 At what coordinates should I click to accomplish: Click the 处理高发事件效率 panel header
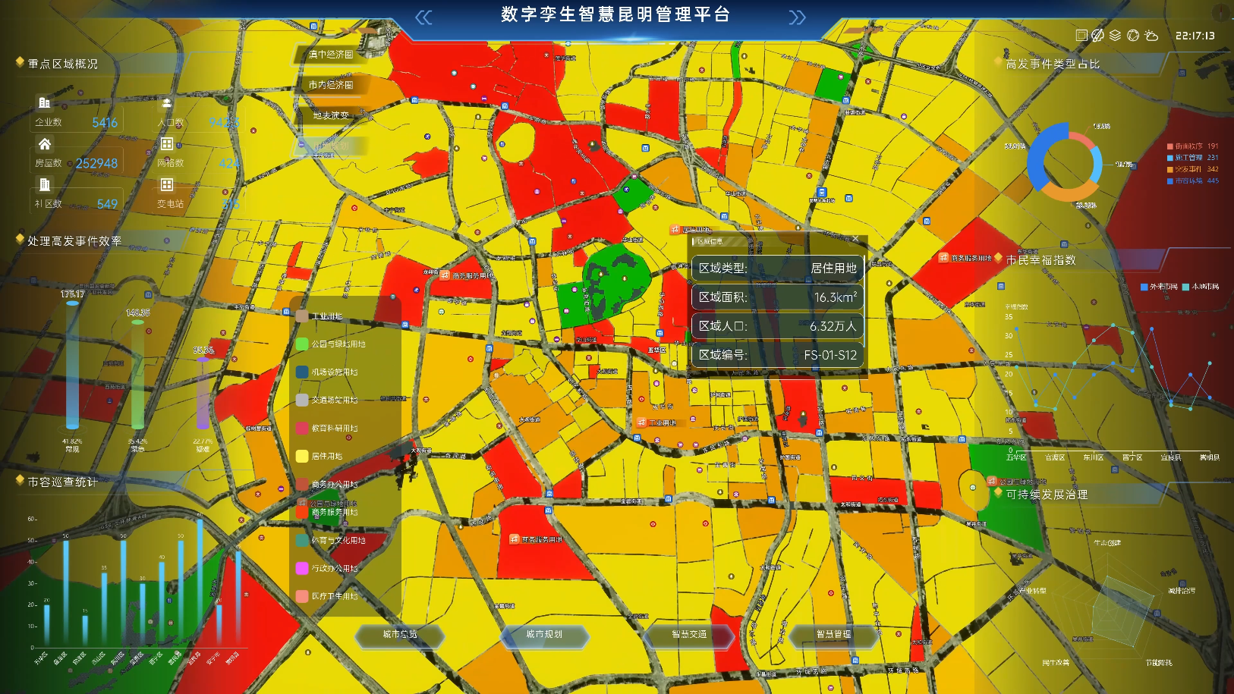click(74, 241)
